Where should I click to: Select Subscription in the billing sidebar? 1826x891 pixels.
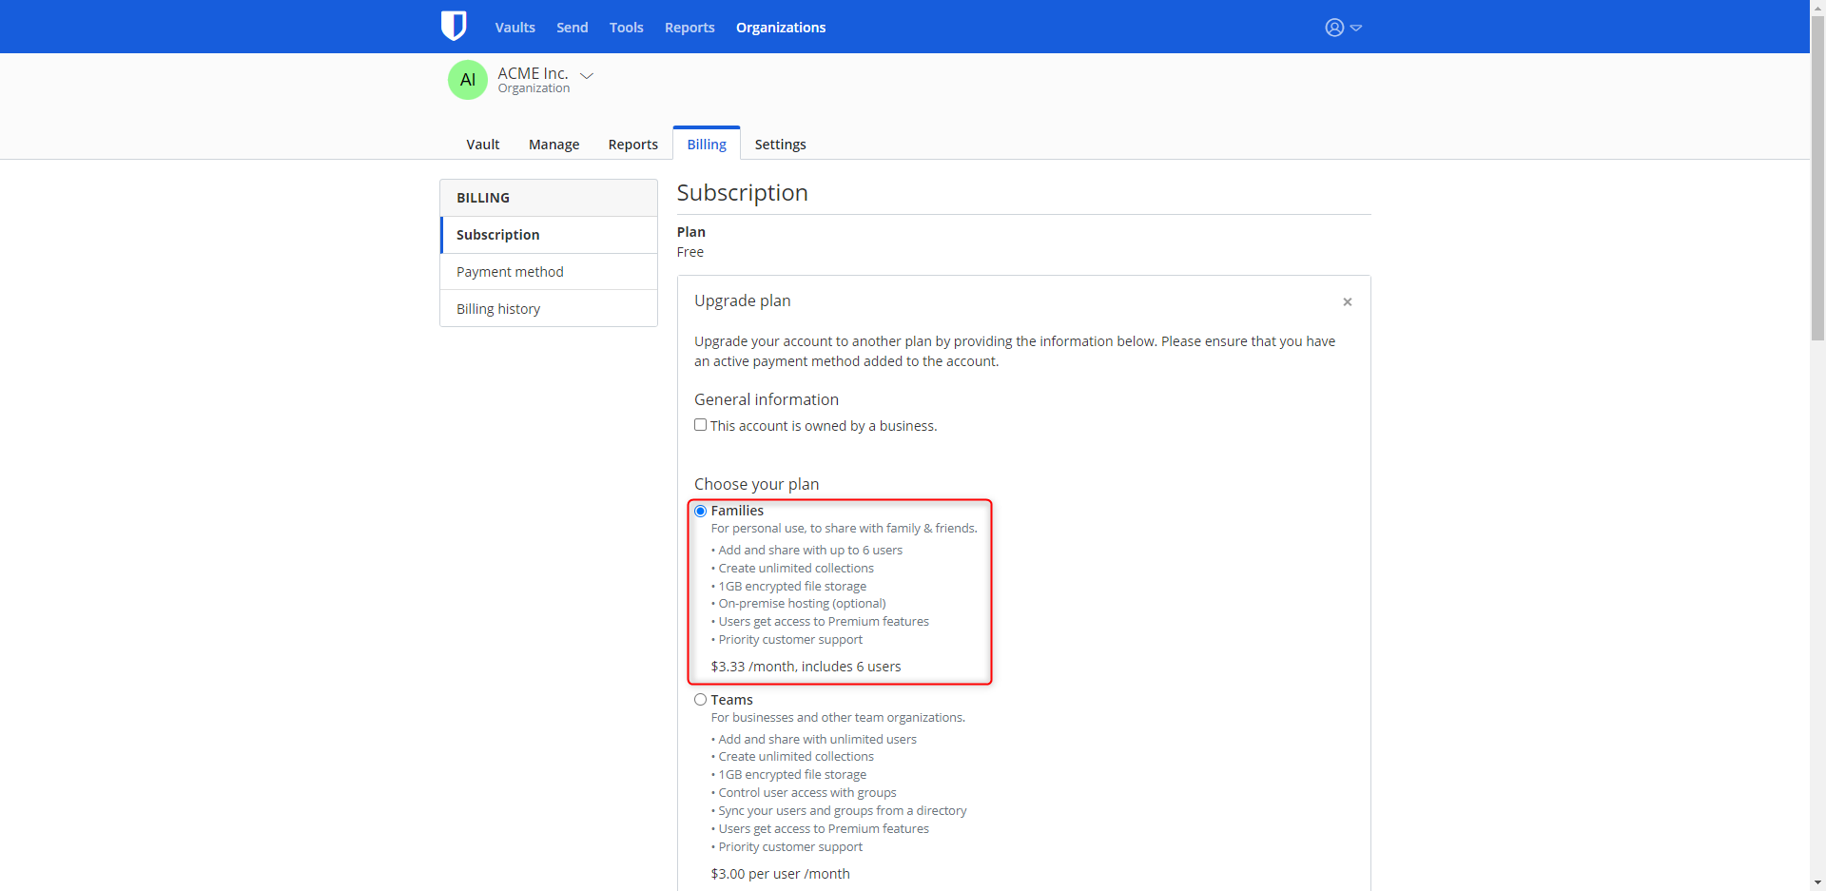click(549, 235)
